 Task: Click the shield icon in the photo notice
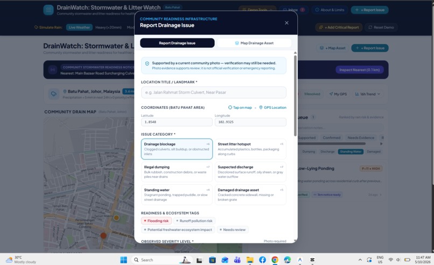(x=147, y=64)
